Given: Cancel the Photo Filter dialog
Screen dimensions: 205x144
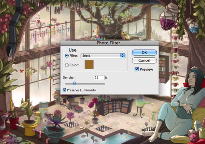Looking at the screenshot, I should tap(144, 60).
